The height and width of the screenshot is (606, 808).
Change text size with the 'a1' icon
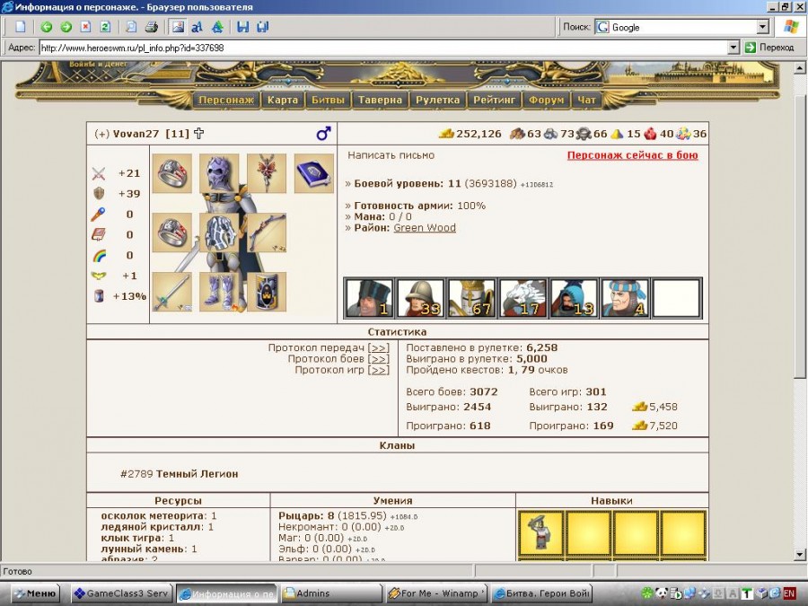(x=197, y=27)
